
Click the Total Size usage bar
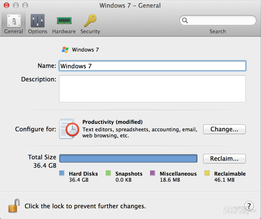click(128, 158)
